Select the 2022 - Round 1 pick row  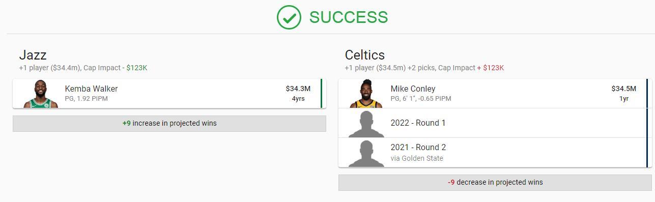(495, 123)
